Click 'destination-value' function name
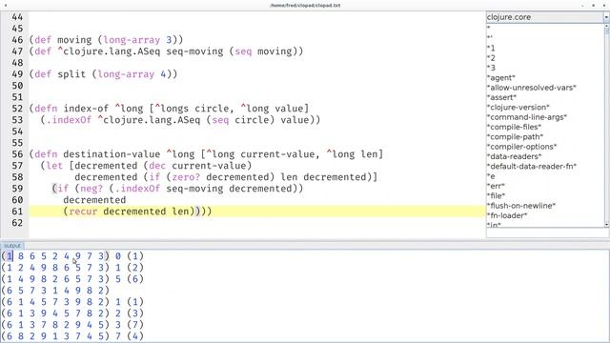Viewport: 610px width, 343px height. [x=112, y=154]
